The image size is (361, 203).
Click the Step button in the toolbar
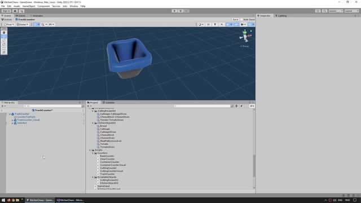(187, 11)
